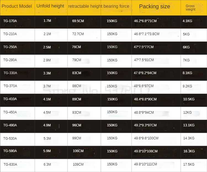Image resolution: width=207 pixels, height=172 pixels.
Task: Click the Packing size column header
Action: [x=155, y=6]
